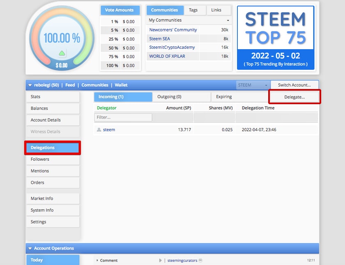The image size is (345, 265).
Task: Open Balances in the sidebar
Action: (x=53, y=108)
